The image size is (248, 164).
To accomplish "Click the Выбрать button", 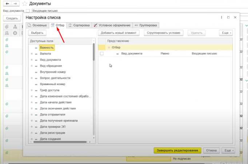I will coord(37,33).
